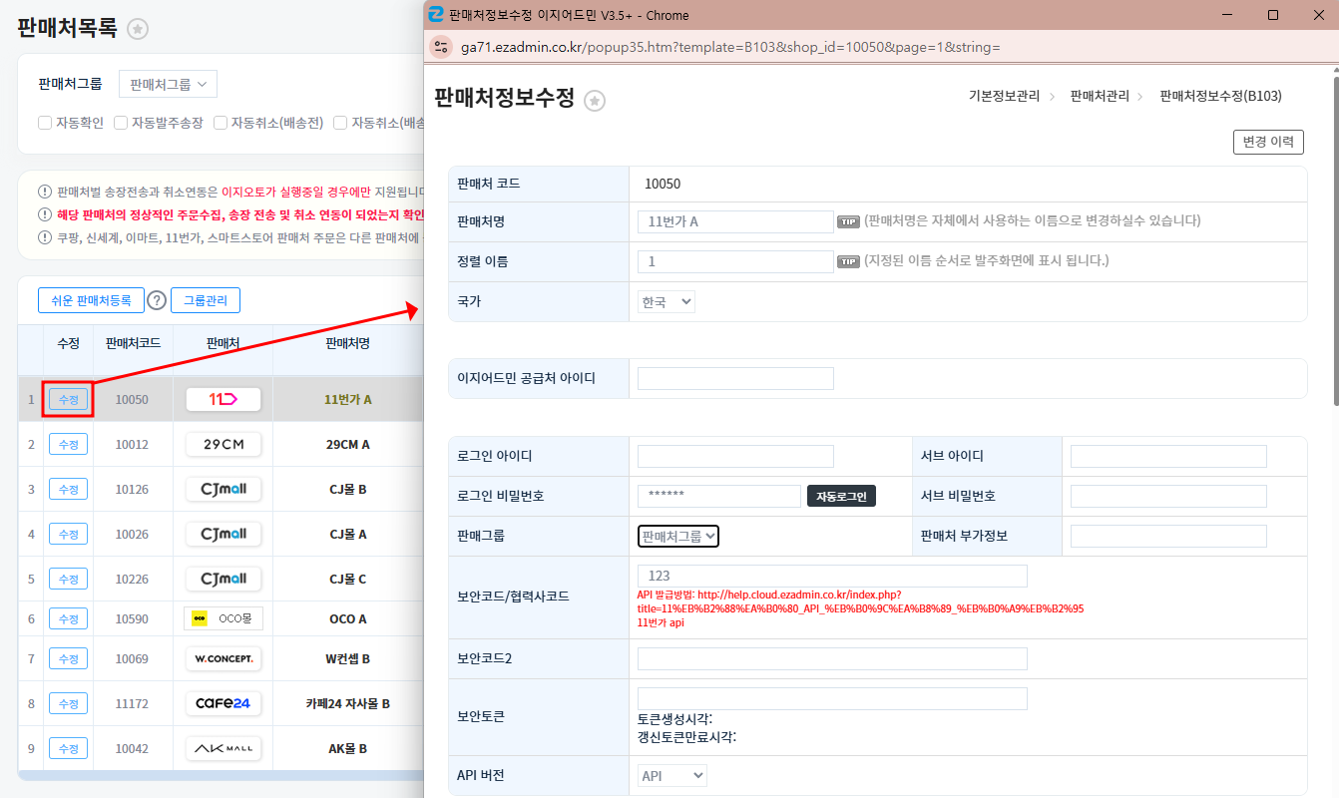Open the API 버전 dropdown
Viewport: 1339px width, 798px height.
671,775
